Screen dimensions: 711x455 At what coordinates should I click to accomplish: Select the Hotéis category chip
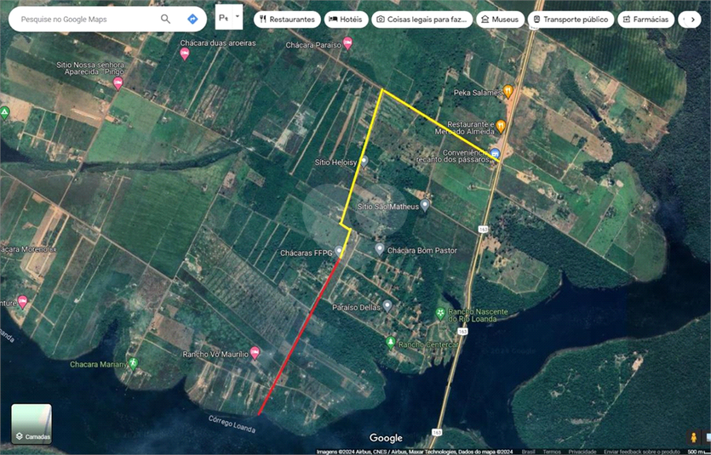click(x=345, y=19)
